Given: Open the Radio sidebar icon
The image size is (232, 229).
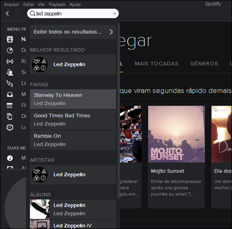Looking at the screenshot, I should click(x=10, y=61).
